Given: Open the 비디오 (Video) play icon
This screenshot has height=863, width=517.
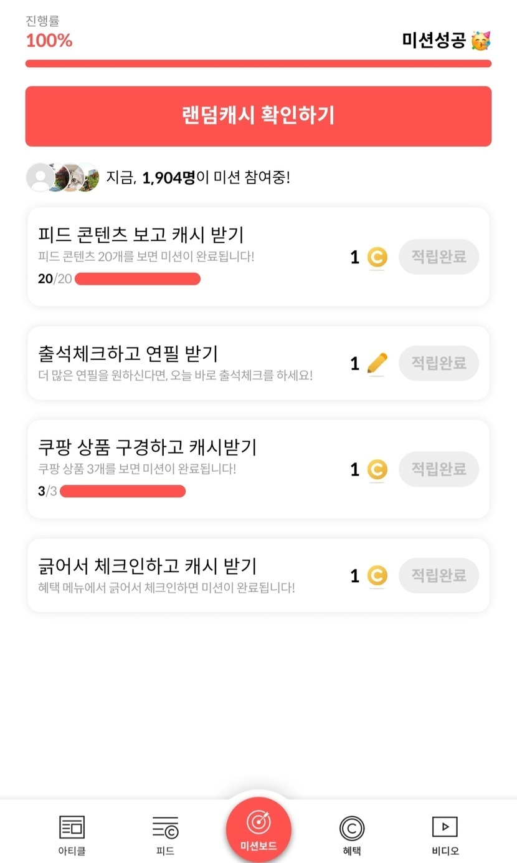Looking at the screenshot, I should 445,827.
